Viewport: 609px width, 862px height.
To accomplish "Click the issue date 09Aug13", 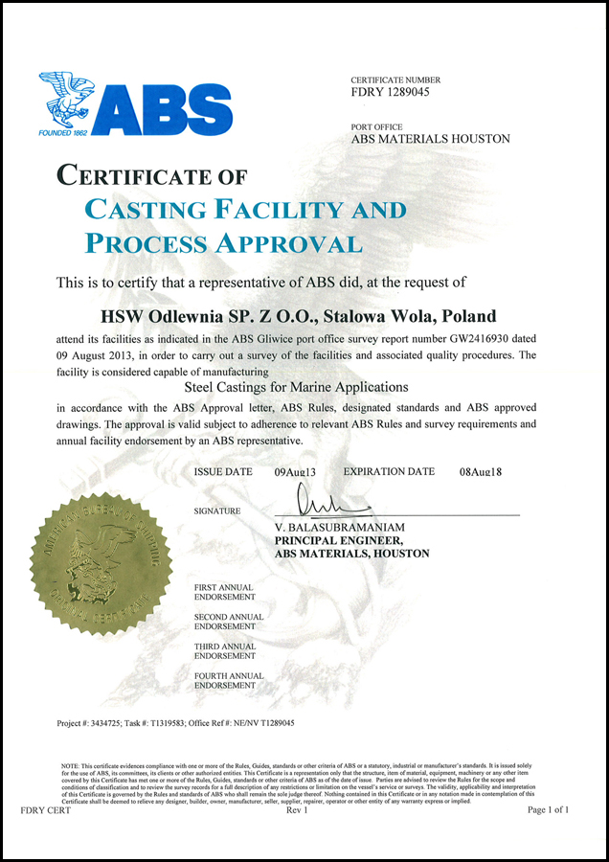I will [x=295, y=472].
